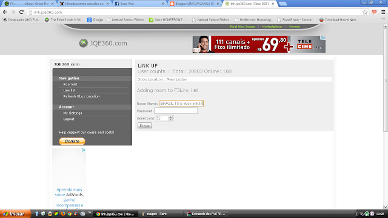Click the yellow Donate button

[x=72, y=141]
